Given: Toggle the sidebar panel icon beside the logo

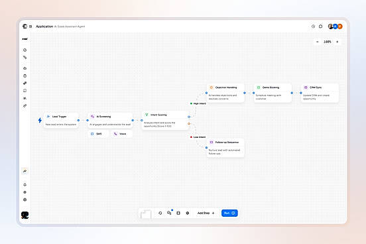Looking at the screenshot, I should [30, 27].
